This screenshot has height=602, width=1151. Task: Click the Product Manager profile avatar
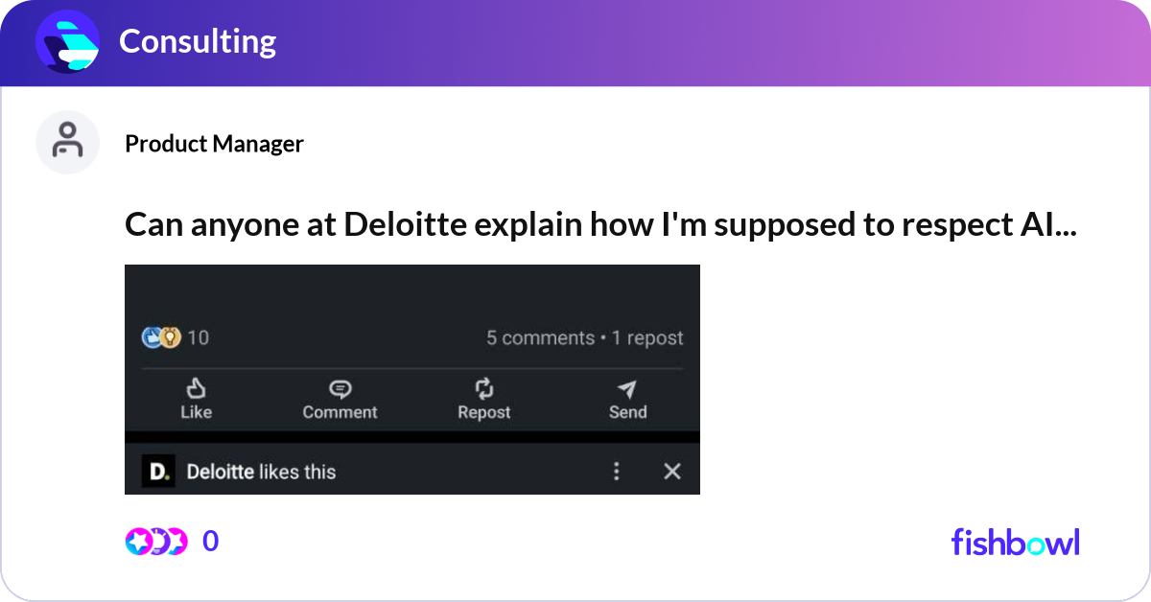[67, 142]
